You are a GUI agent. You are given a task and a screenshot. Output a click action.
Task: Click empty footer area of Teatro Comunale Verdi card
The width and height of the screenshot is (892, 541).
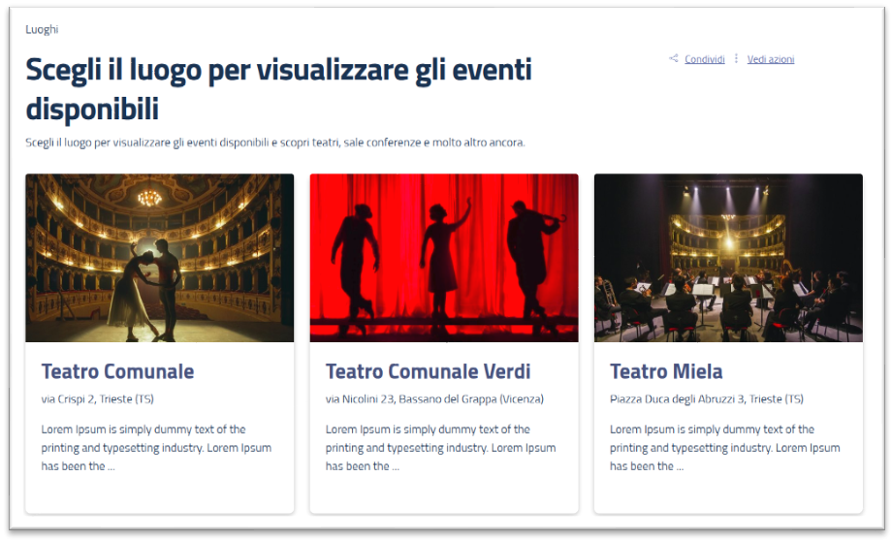click(444, 494)
